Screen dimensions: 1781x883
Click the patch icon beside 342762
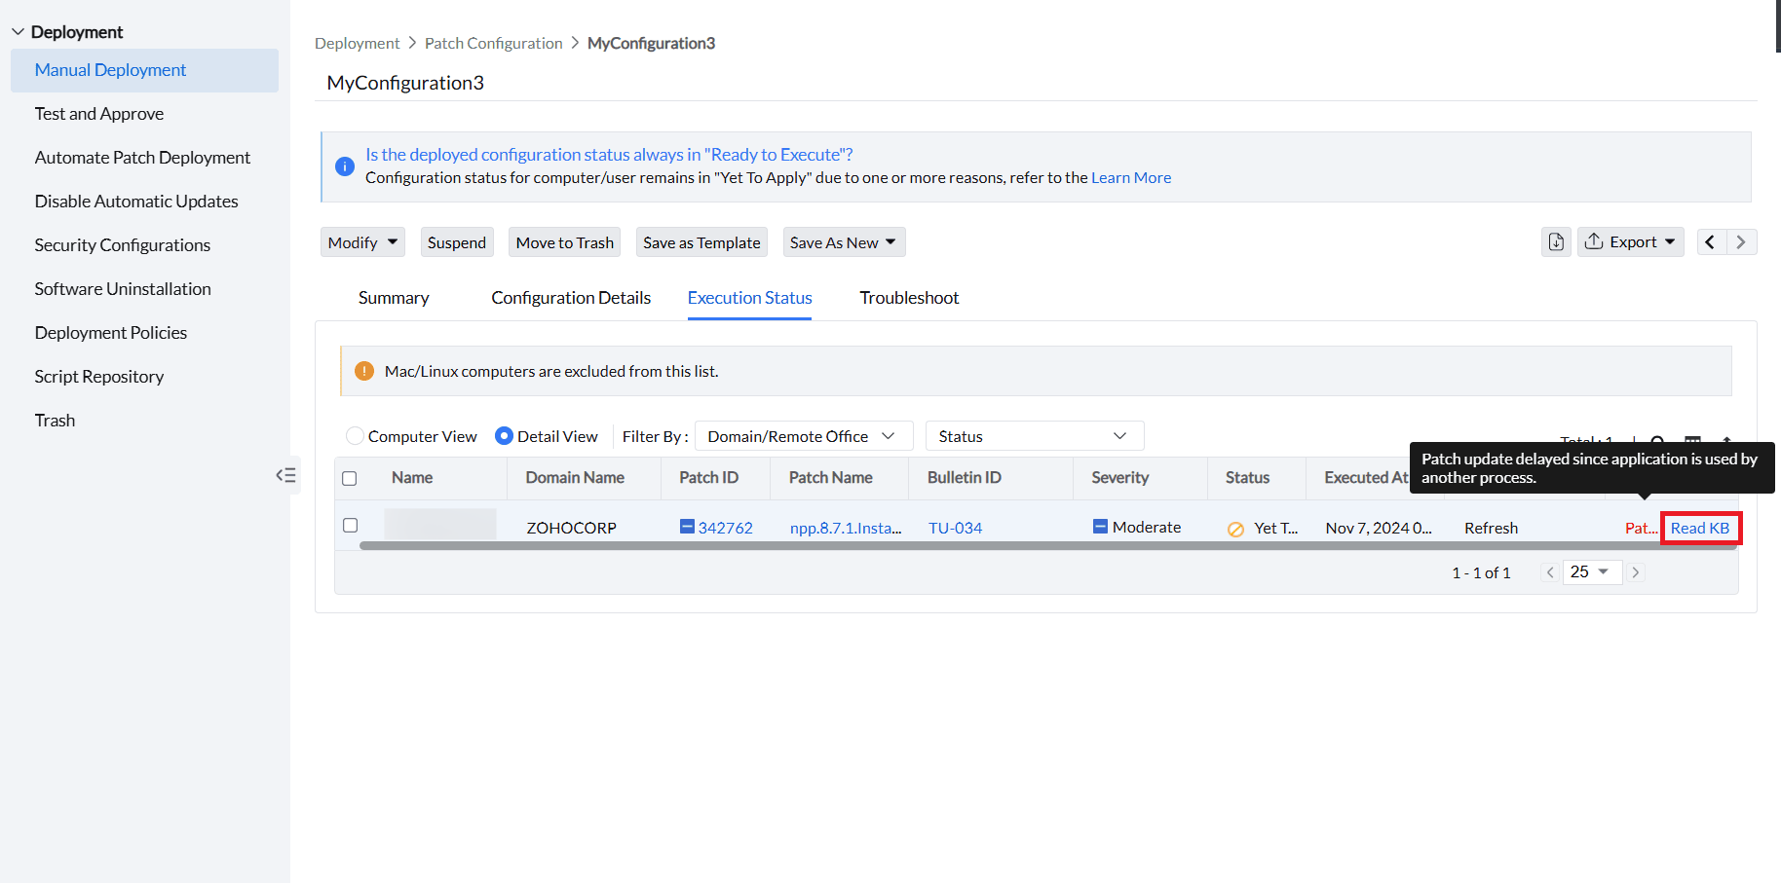(x=687, y=527)
